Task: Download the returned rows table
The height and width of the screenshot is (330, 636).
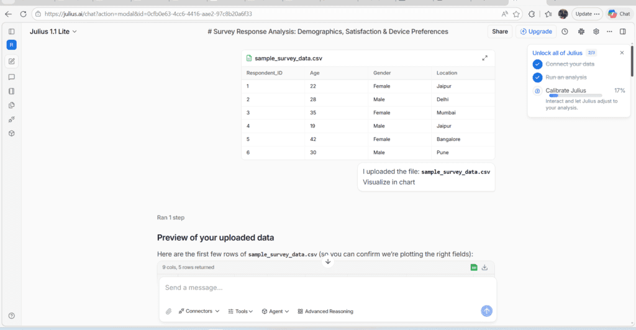Action: [484, 267]
